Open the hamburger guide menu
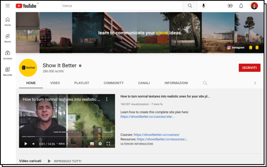This screenshot has width=267, height=167. tap(8, 6)
